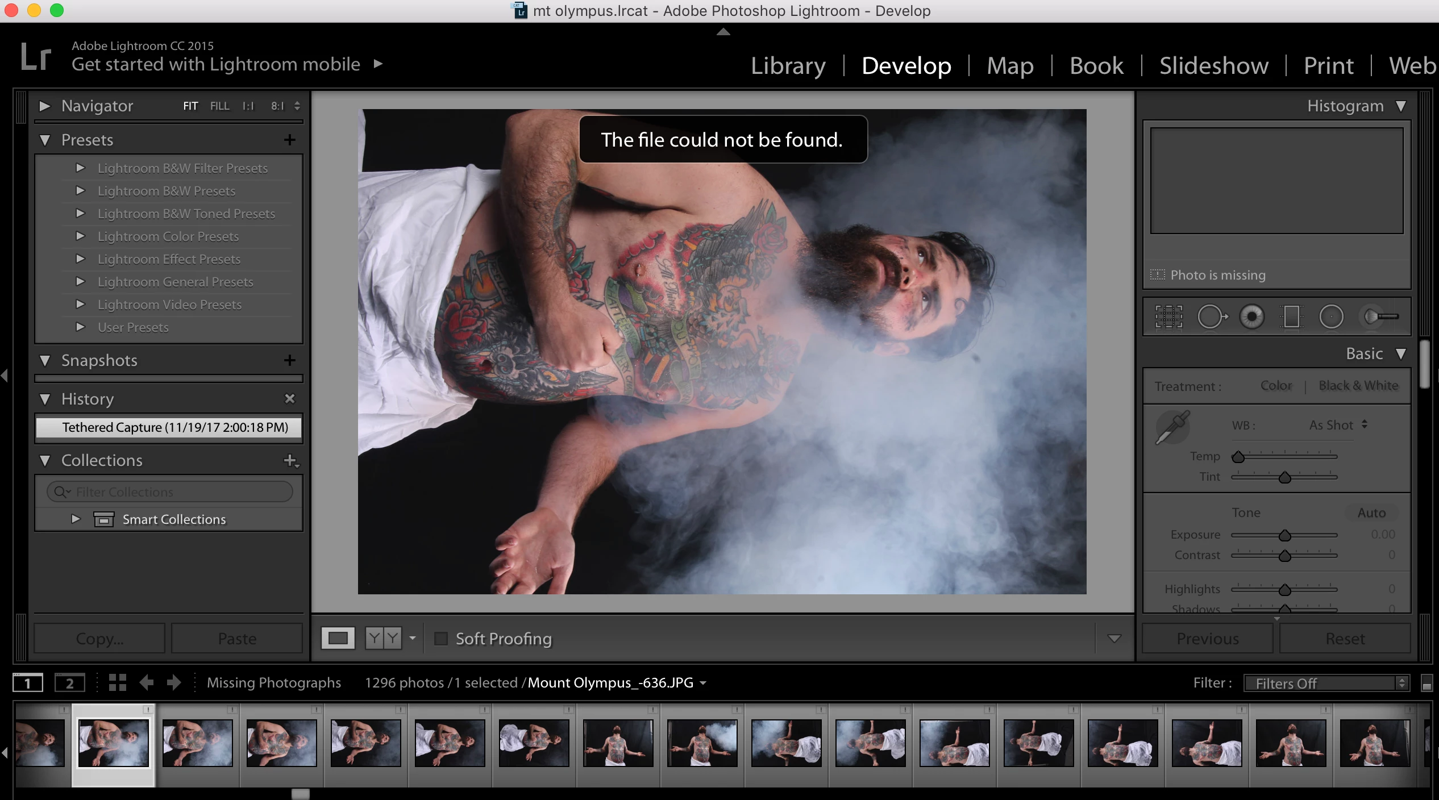Switch treatment to Black & White
The image size is (1439, 800).
coord(1358,386)
